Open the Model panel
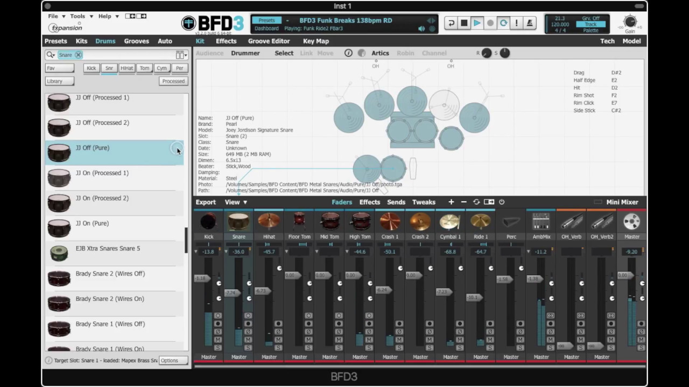This screenshot has width=689, height=387. pyautogui.click(x=631, y=41)
